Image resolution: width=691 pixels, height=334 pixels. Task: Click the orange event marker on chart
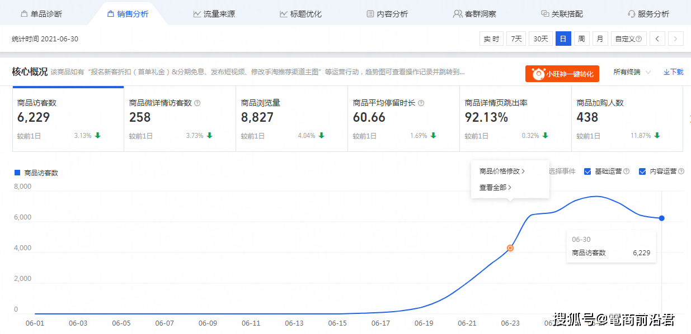(x=510, y=248)
